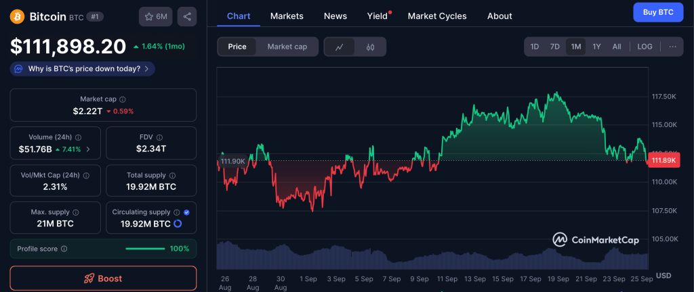The height and width of the screenshot is (292, 694).
Task: Switch to the Market Cycles tab
Action: (437, 16)
